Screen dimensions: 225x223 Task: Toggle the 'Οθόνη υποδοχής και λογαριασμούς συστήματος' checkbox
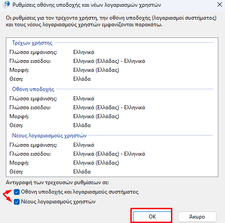(17, 192)
